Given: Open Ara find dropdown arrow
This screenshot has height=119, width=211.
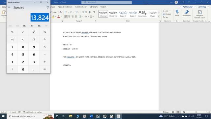Looking at the screenshot, I should 170,11.
